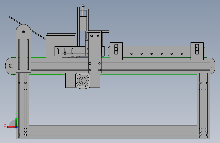
Task: Click the red X axis arrow of the triad
Action: [11, 127]
